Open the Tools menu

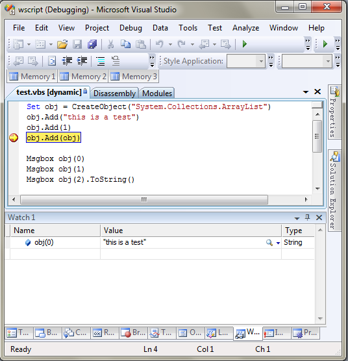point(188,28)
